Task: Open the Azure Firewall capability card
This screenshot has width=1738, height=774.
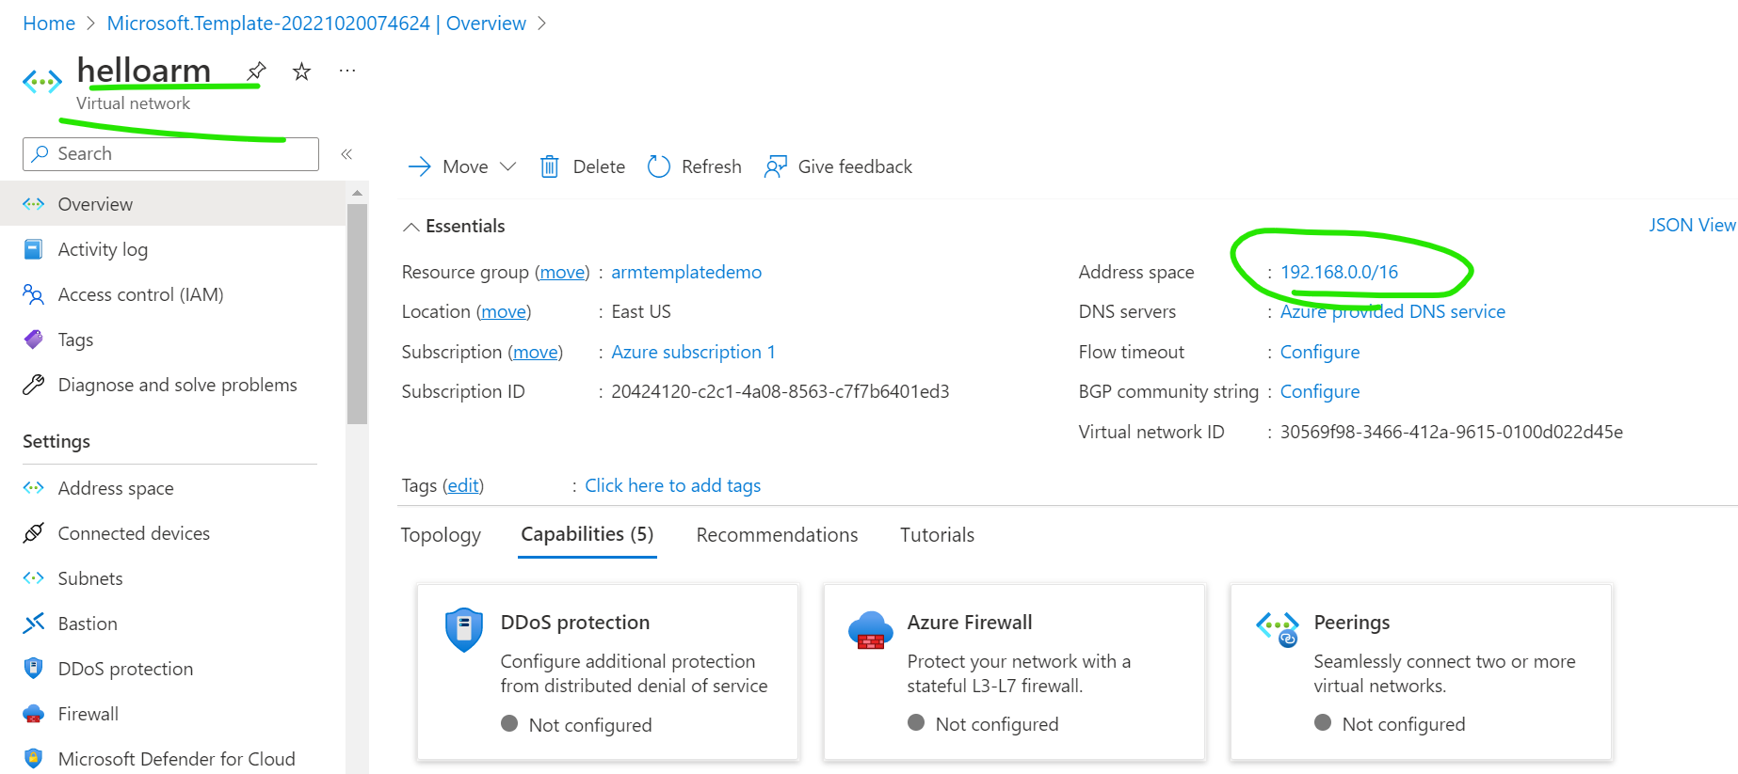Action: (x=1014, y=671)
